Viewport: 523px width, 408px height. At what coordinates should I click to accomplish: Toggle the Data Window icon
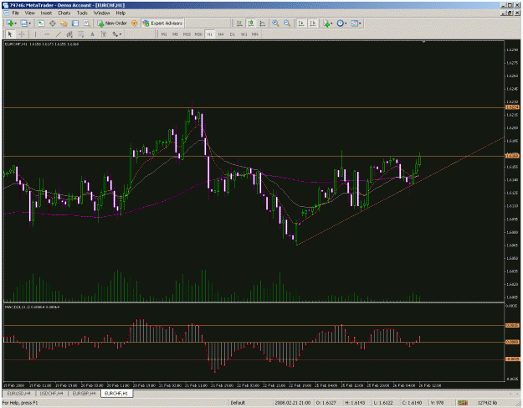click(53, 23)
